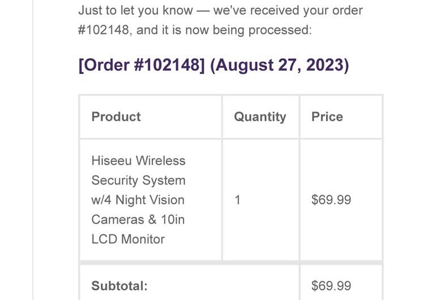
Task: Click the $69.99 subtotal amount
Action: point(331,286)
